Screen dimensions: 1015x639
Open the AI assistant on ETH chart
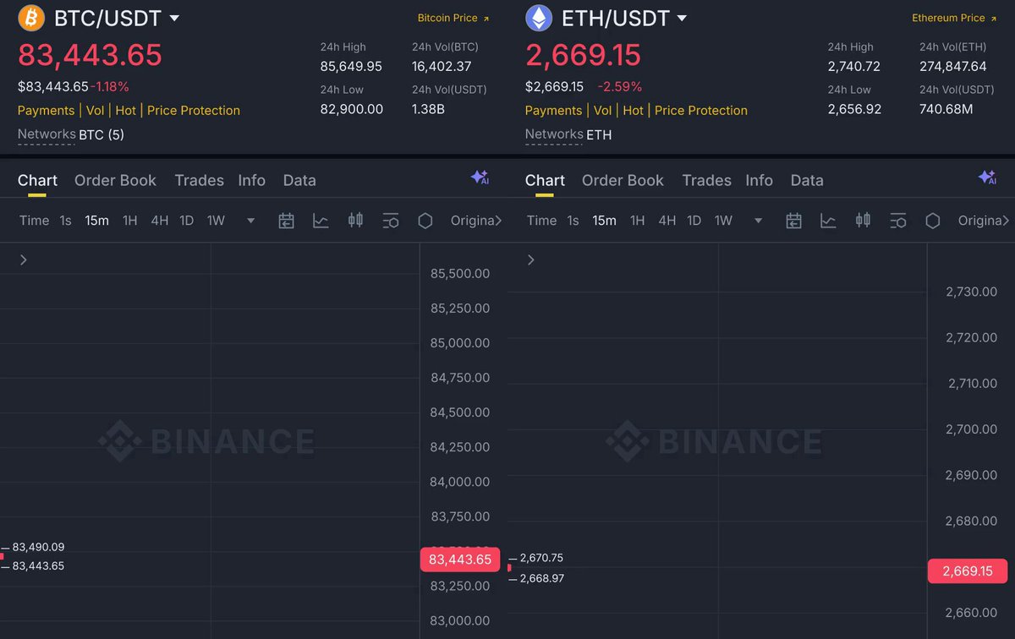(987, 177)
